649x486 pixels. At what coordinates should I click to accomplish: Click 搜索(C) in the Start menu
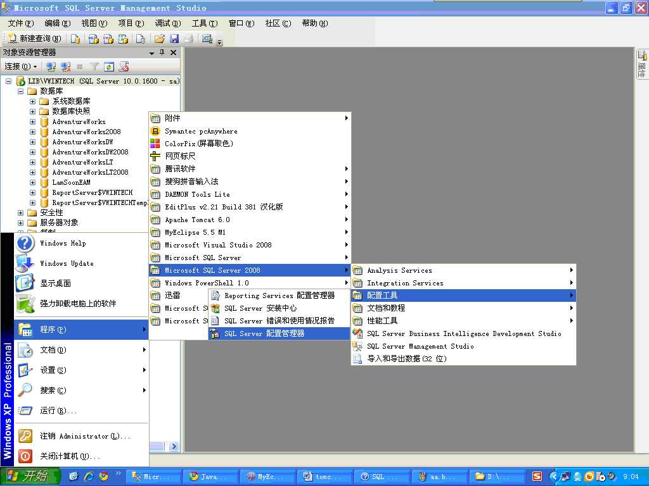(x=81, y=390)
